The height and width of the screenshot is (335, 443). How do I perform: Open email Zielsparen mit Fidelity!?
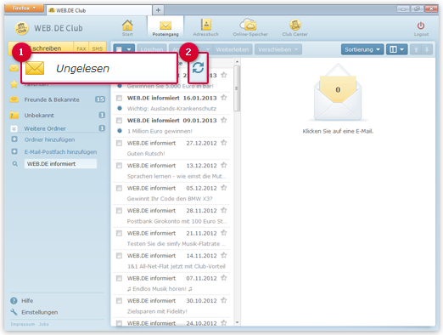click(x=171, y=306)
